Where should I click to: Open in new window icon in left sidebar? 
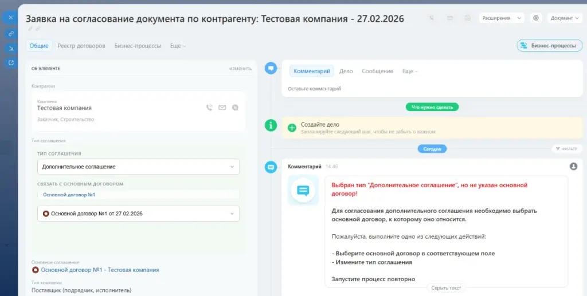(x=10, y=62)
